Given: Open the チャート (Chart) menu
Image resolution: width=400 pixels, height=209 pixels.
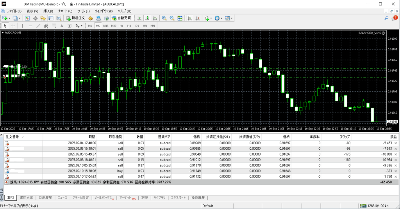Looking at the screenshot, I should pos(65,11).
